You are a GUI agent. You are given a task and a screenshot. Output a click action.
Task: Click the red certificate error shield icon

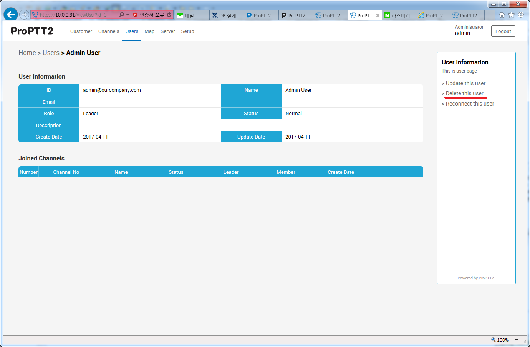(135, 15)
